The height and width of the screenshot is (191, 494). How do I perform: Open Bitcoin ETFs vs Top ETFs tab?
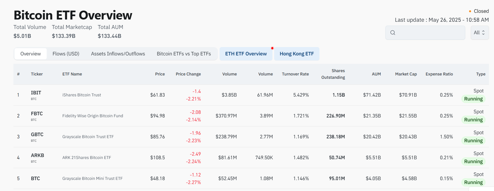184,54
